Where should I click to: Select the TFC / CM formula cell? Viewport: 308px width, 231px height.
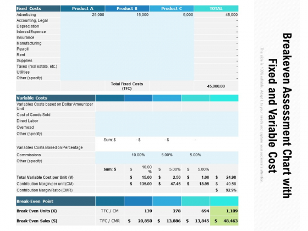click(109, 211)
